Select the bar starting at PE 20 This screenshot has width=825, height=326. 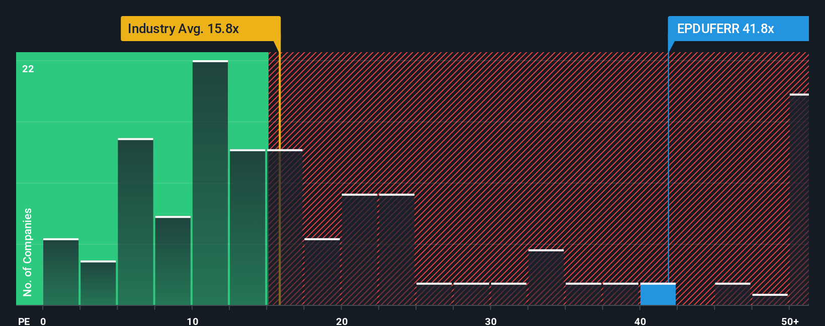[359, 250]
